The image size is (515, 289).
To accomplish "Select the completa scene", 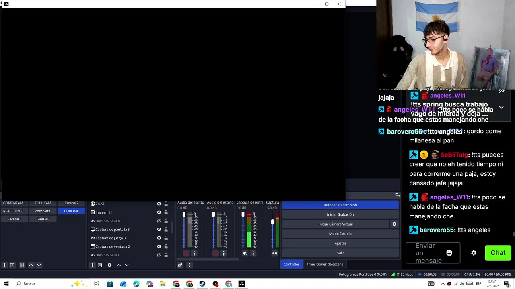I will (x=43, y=211).
